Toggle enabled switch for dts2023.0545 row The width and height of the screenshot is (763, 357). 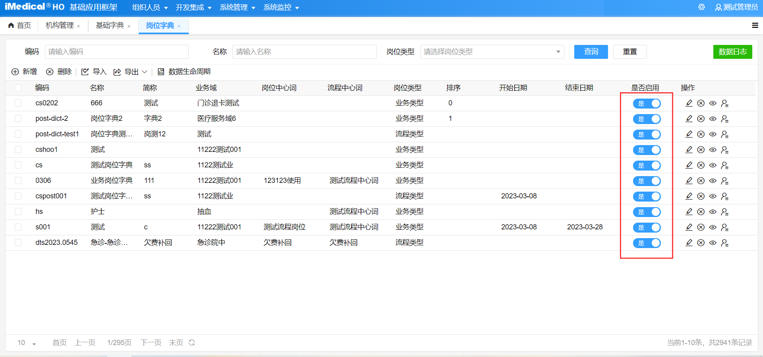point(647,243)
